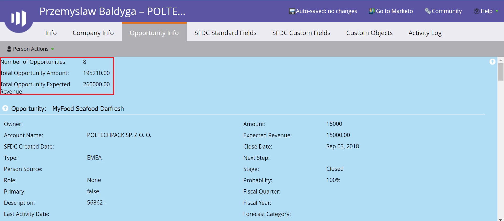Click the Marketo logo icon
The image size is (504, 221).
pos(19,18)
